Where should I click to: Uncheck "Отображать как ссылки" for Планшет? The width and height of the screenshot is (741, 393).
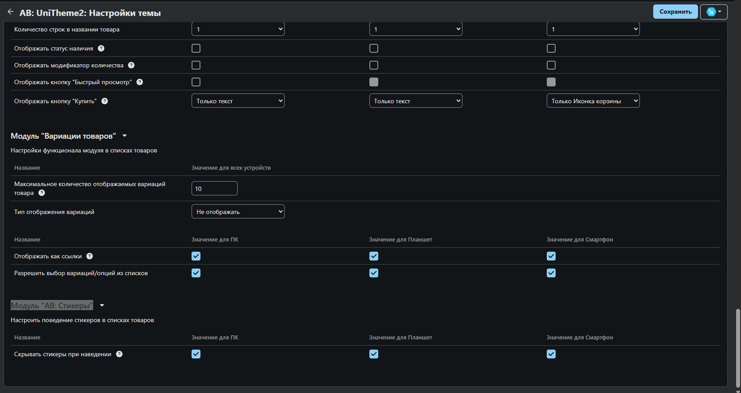(x=374, y=256)
